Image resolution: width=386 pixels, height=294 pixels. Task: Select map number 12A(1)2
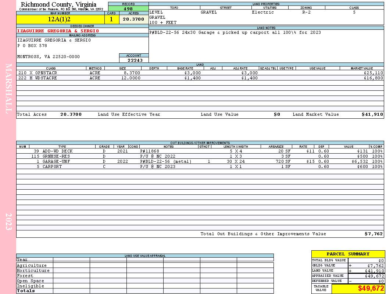pos(59,19)
